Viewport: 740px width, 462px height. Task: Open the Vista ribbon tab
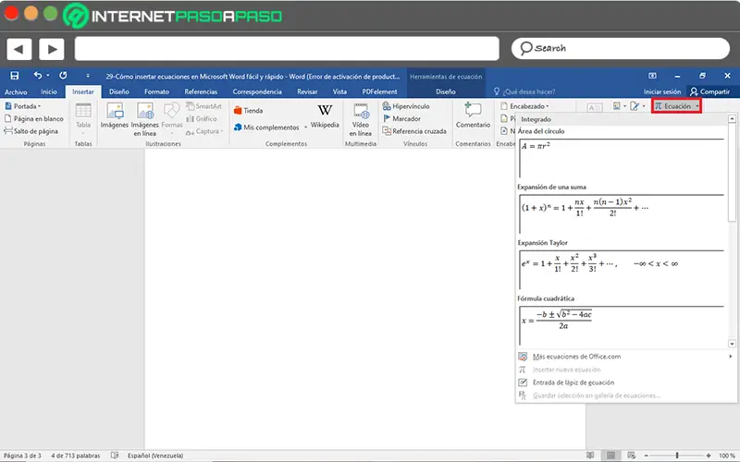(339, 91)
